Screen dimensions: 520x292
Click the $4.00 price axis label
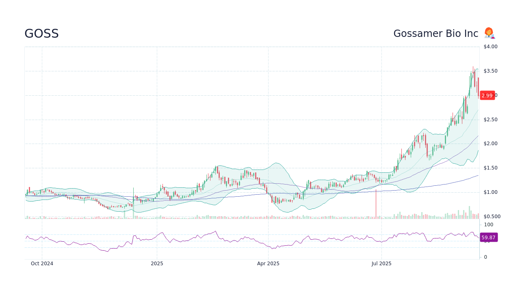pyautogui.click(x=491, y=46)
